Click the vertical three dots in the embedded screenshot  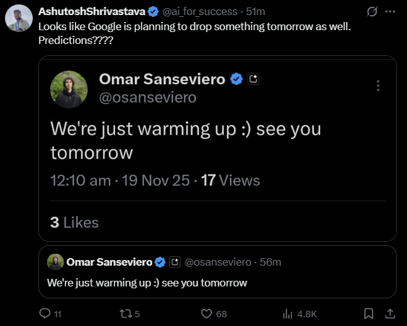tap(377, 86)
